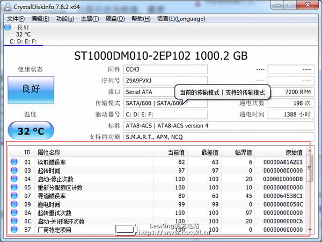Viewport: 322px width, 242px height.
Task: Click the status orb for B7 厂商特定项目
Action: pos(14,229)
